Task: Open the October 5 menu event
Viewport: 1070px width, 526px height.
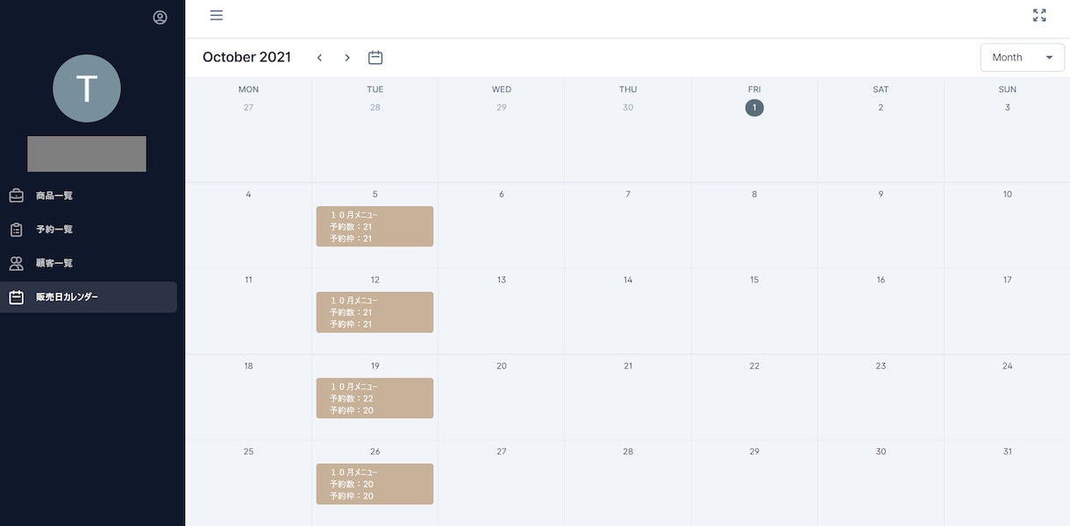Action: pyautogui.click(x=374, y=226)
